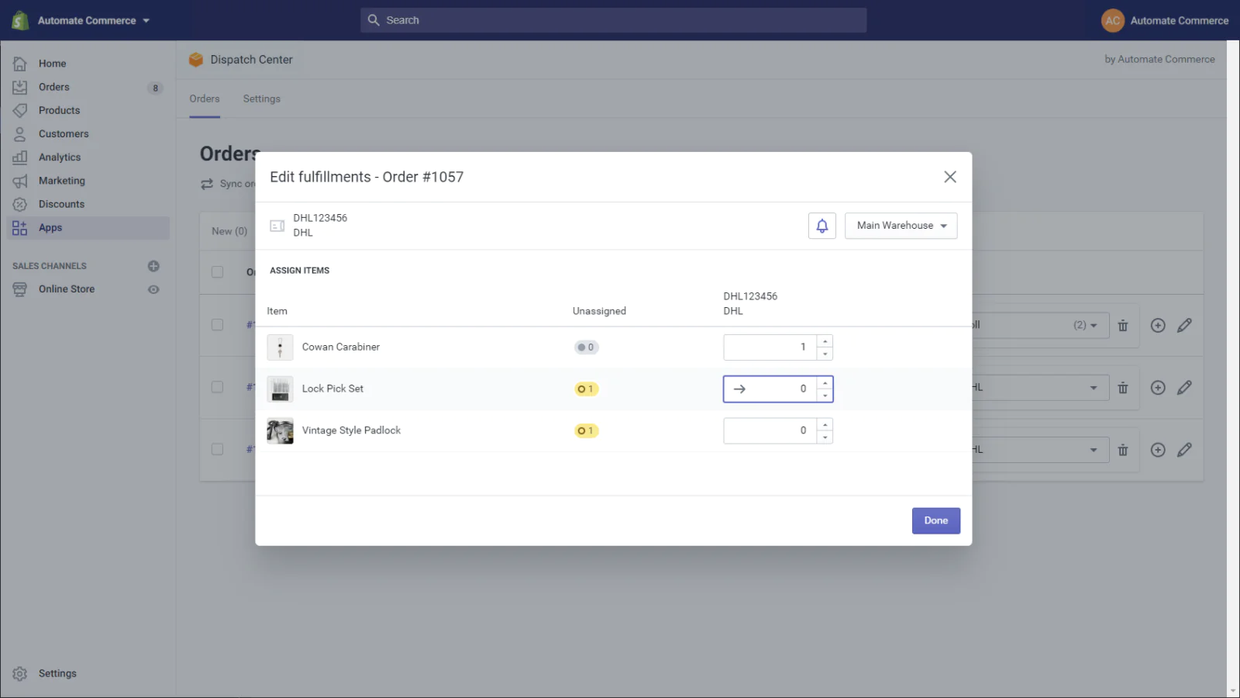Click the package icon next to DHL123456
The image size is (1240, 698).
(277, 225)
